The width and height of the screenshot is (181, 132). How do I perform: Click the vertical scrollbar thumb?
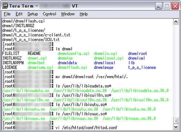point(176,121)
